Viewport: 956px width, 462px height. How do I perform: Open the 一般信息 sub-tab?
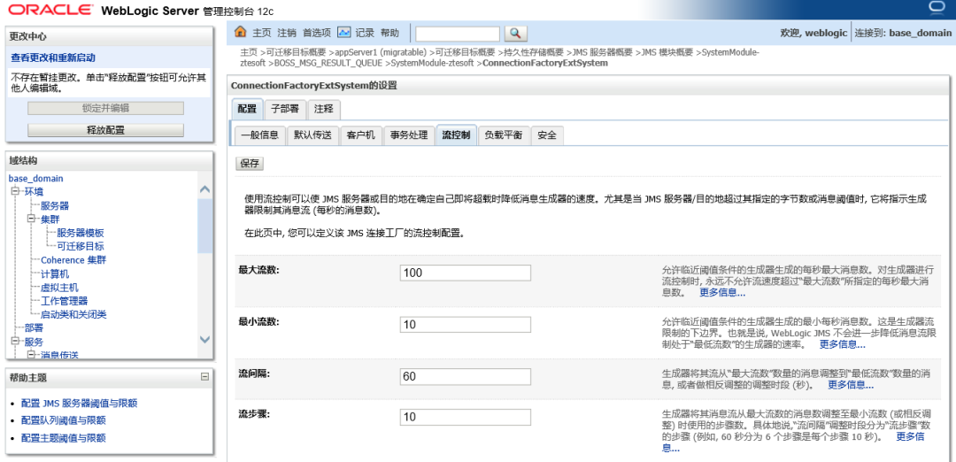(259, 135)
